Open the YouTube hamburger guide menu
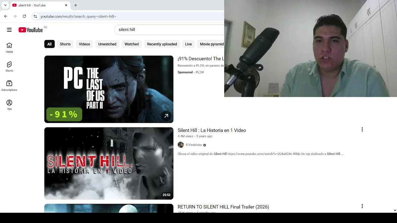This screenshot has width=397, height=223. pyautogui.click(x=9, y=30)
